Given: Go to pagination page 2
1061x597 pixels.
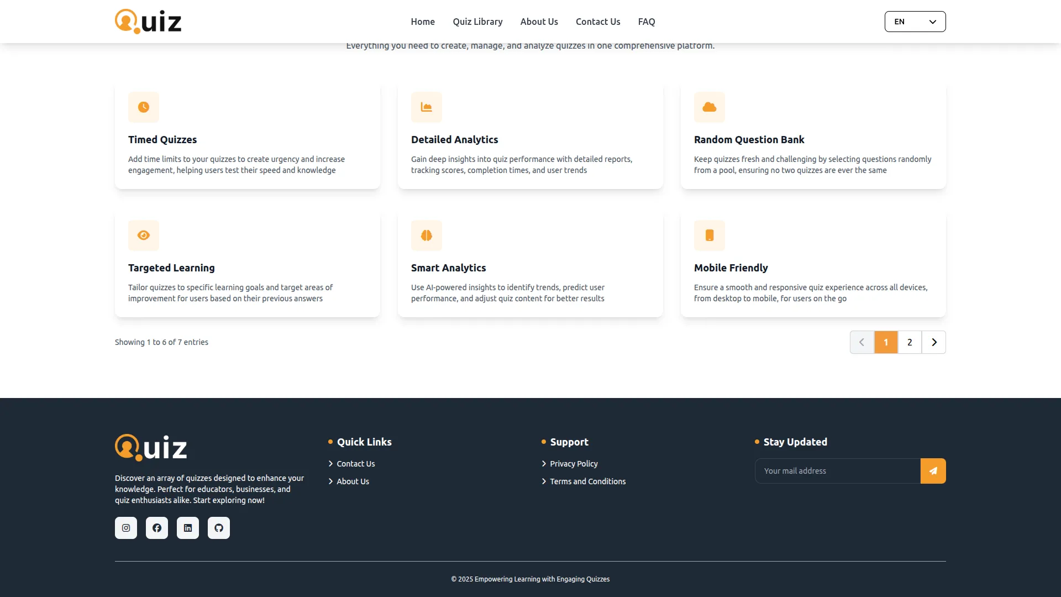Looking at the screenshot, I should pyautogui.click(x=910, y=342).
